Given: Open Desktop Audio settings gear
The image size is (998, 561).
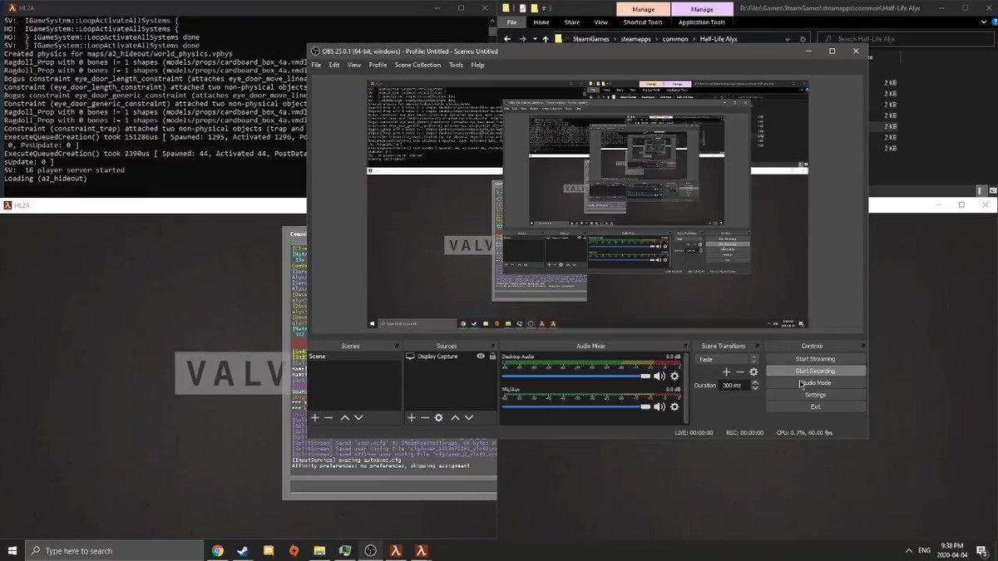Looking at the screenshot, I should (674, 376).
